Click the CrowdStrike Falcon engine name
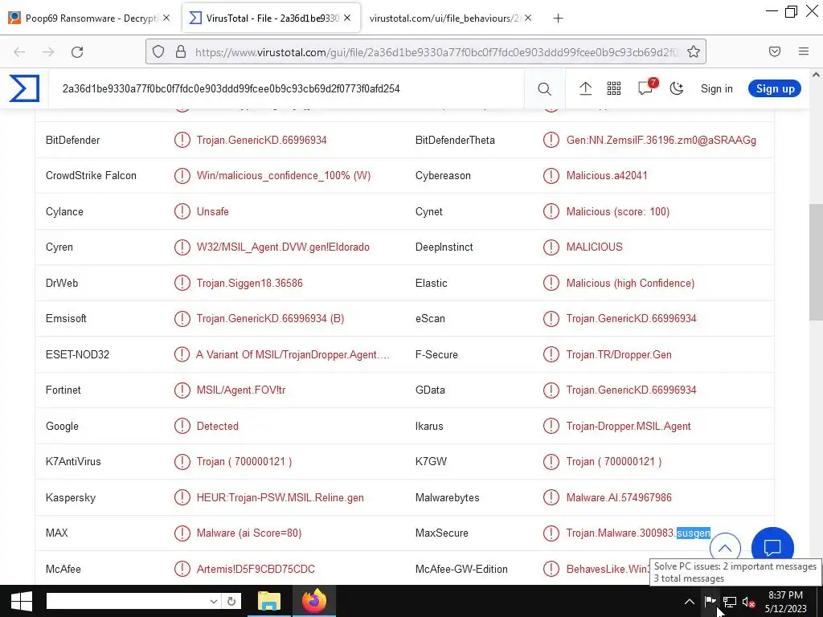The image size is (823, 617). pyautogui.click(x=91, y=176)
